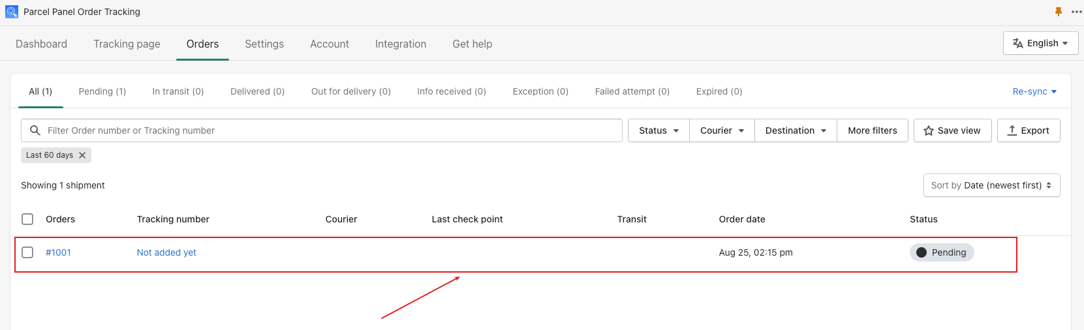Open order #1001 link
The height and width of the screenshot is (330, 1084).
point(58,252)
